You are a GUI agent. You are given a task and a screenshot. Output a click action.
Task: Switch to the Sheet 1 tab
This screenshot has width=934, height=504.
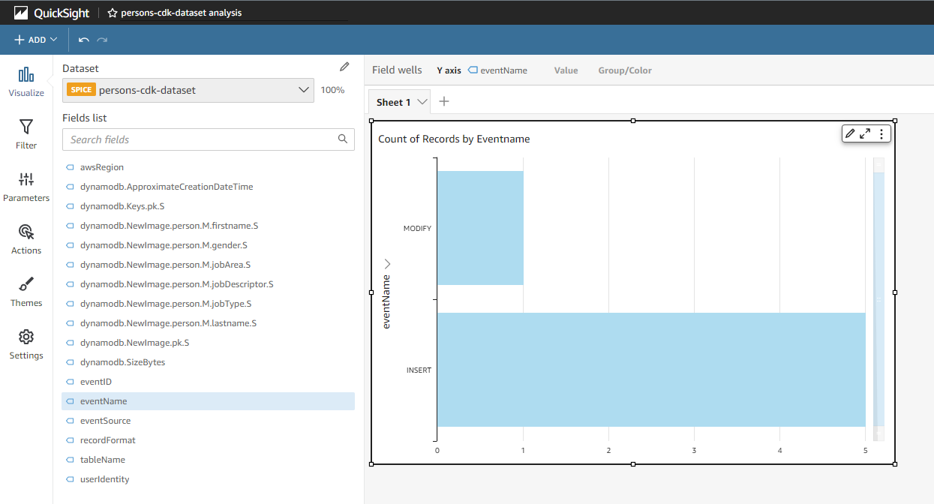(x=394, y=101)
